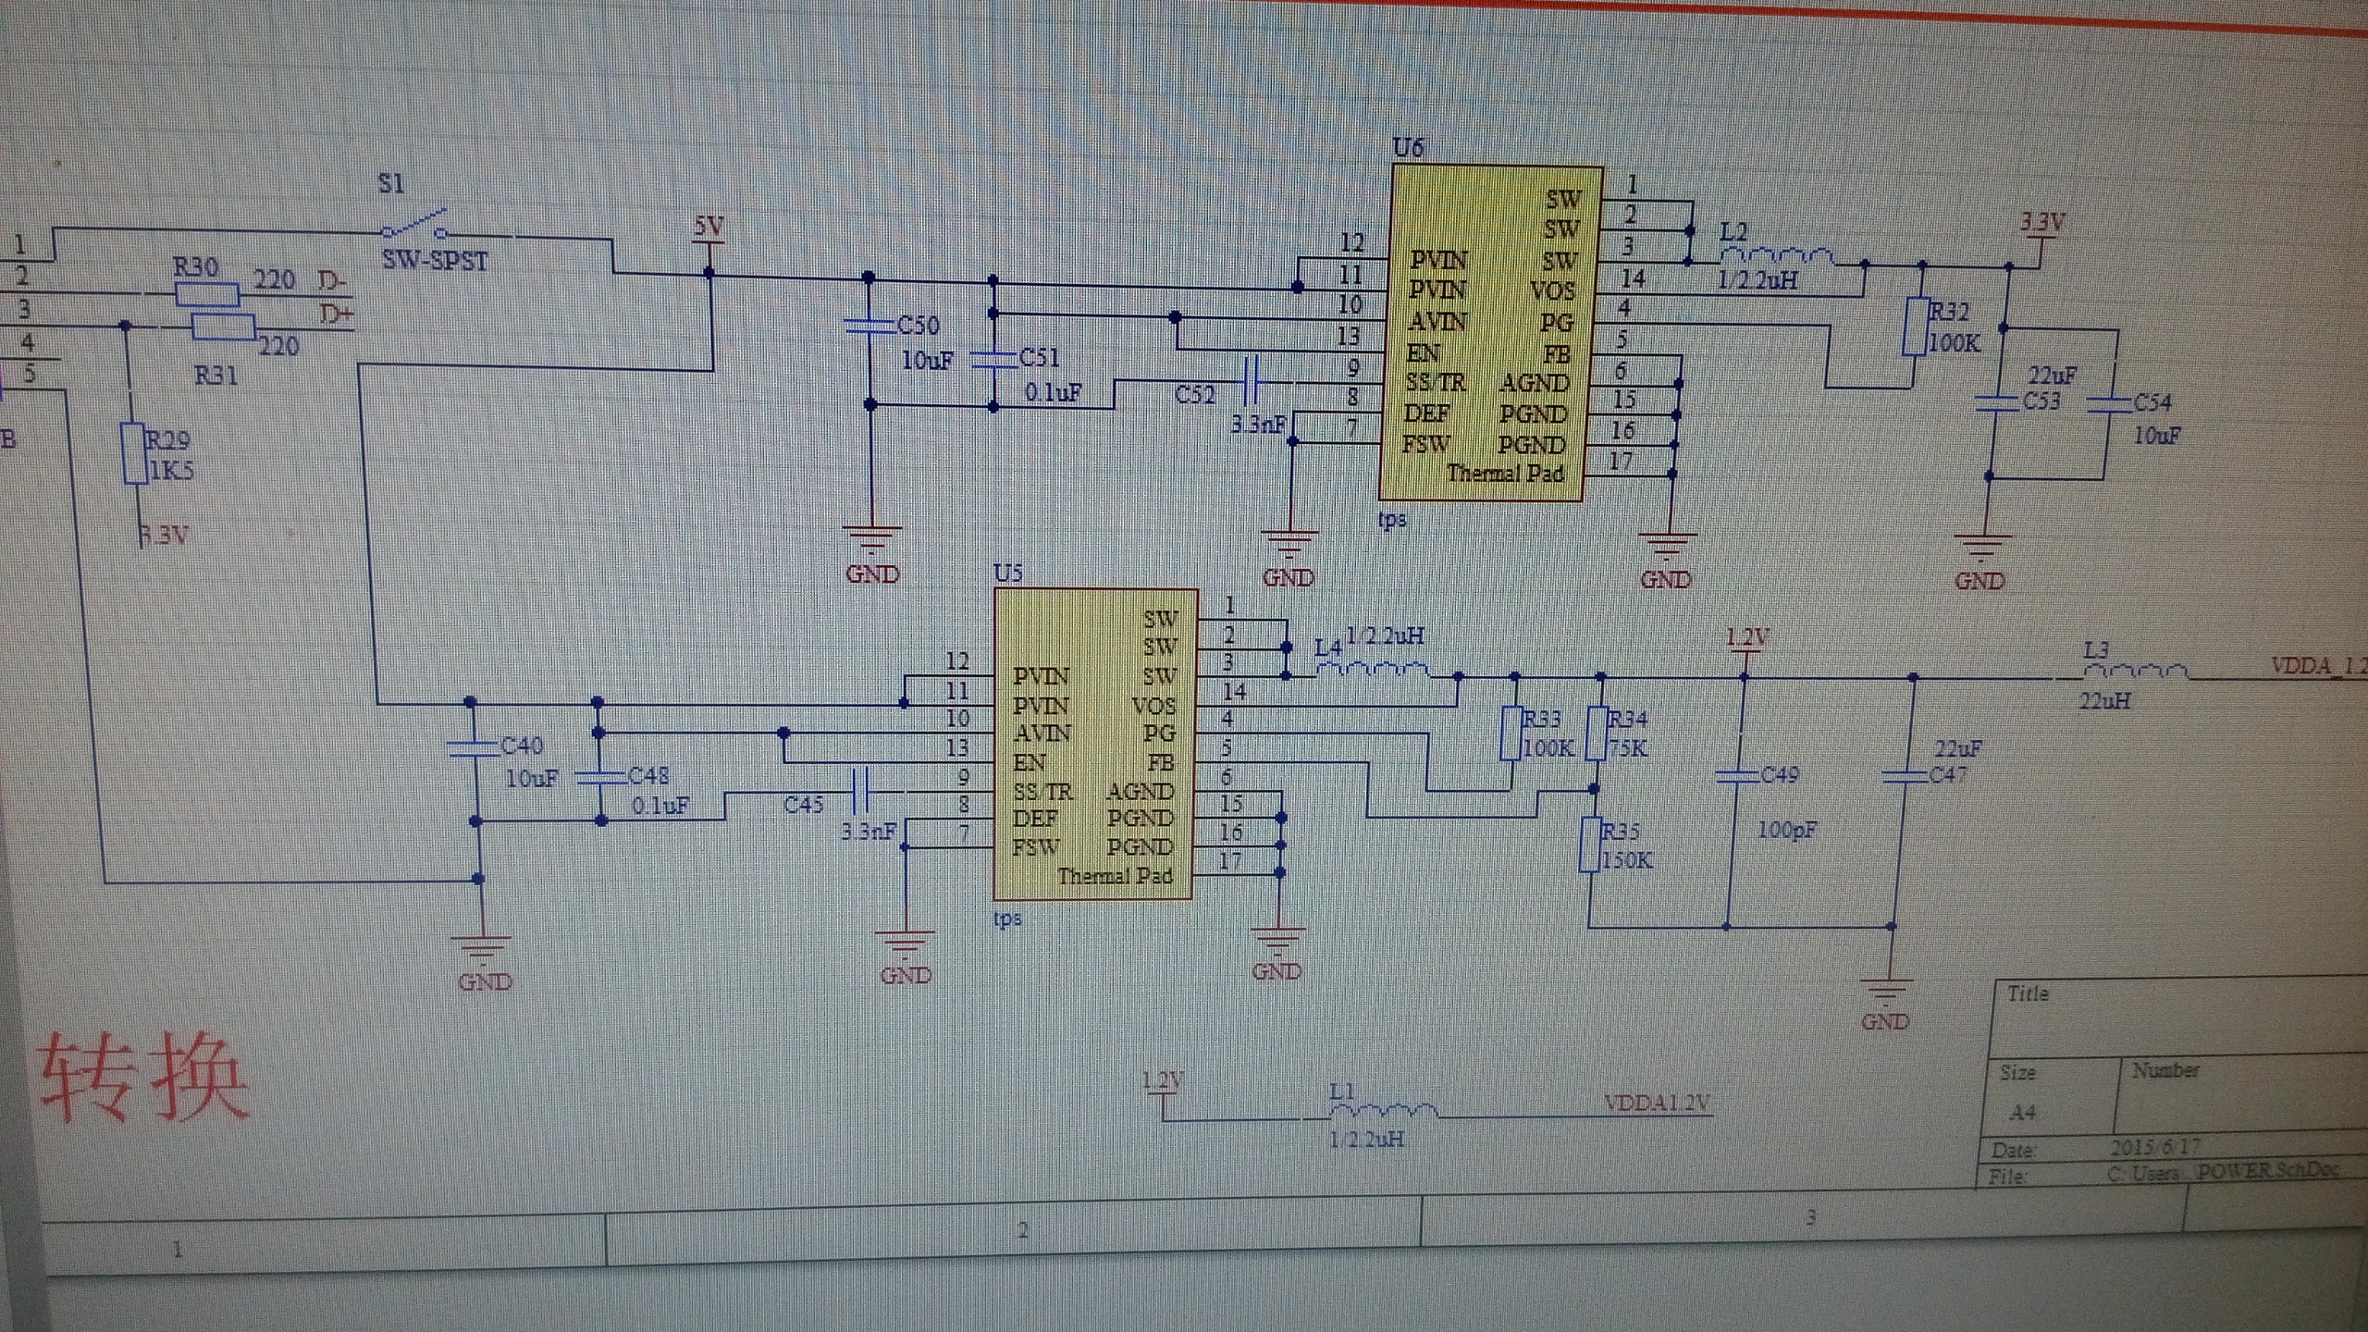The height and width of the screenshot is (1332, 2368).
Task: Click capacitor C49 100pF symbol
Action: (1736, 775)
